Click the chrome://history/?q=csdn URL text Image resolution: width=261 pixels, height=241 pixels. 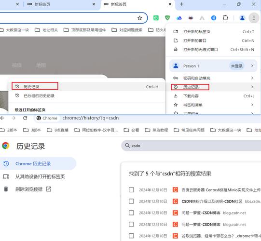point(91,118)
